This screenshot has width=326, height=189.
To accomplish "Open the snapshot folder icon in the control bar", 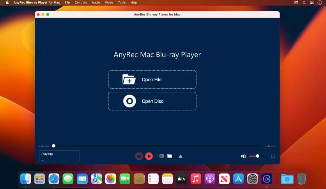I will point(170,156).
